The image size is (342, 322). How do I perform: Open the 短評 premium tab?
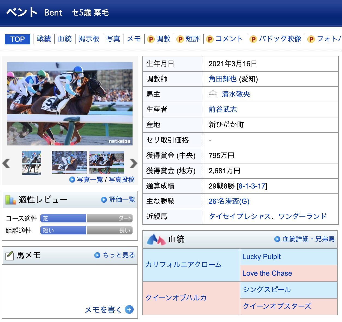[x=193, y=39]
